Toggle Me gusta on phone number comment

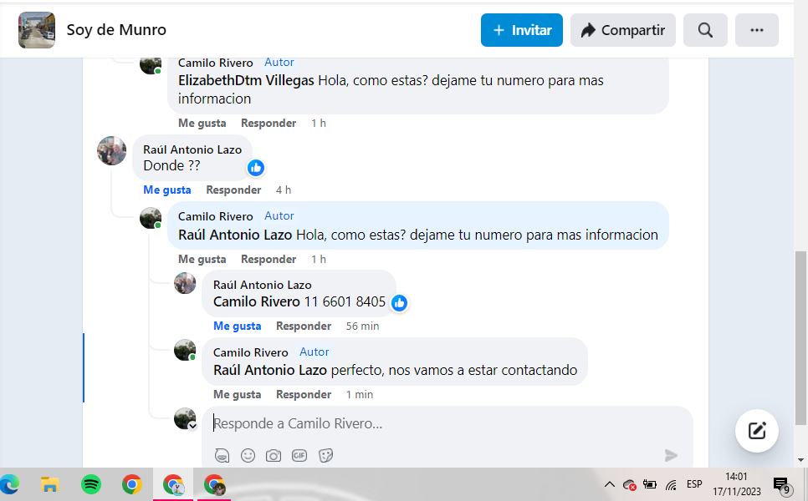point(237,326)
